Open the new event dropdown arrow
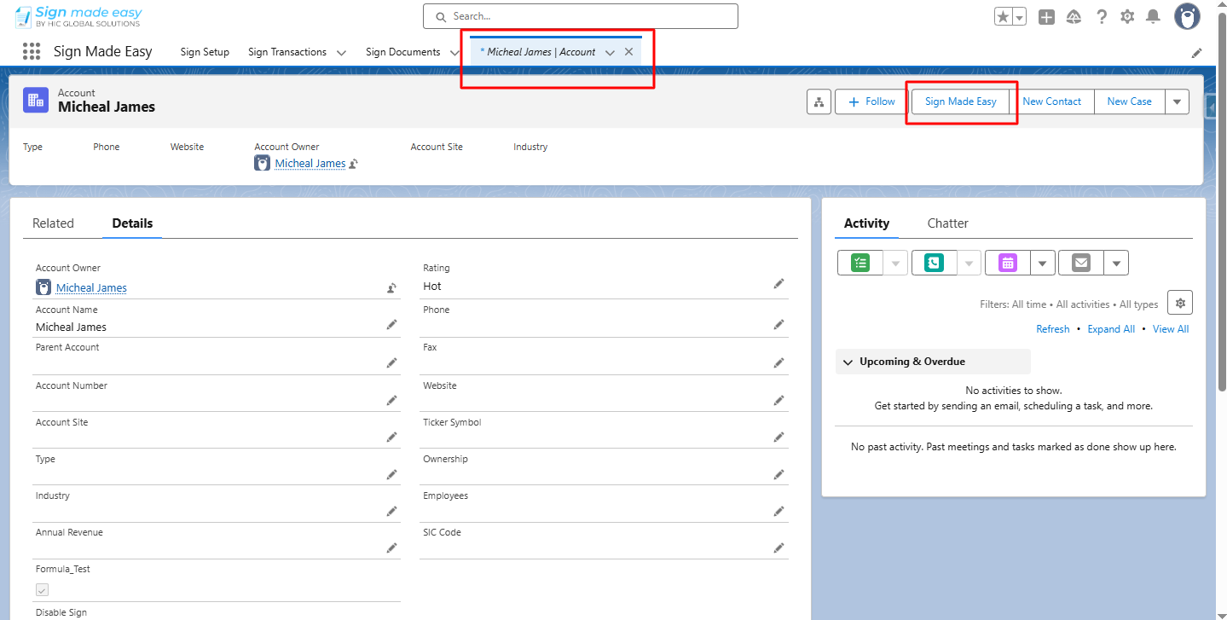This screenshot has height=620, width=1227. point(1043,263)
